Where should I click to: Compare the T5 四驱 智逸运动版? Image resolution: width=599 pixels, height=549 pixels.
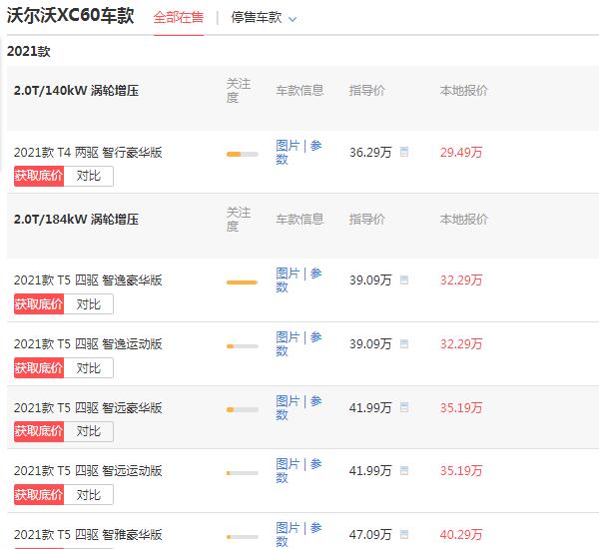pyautogui.click(x=89, y=368)
